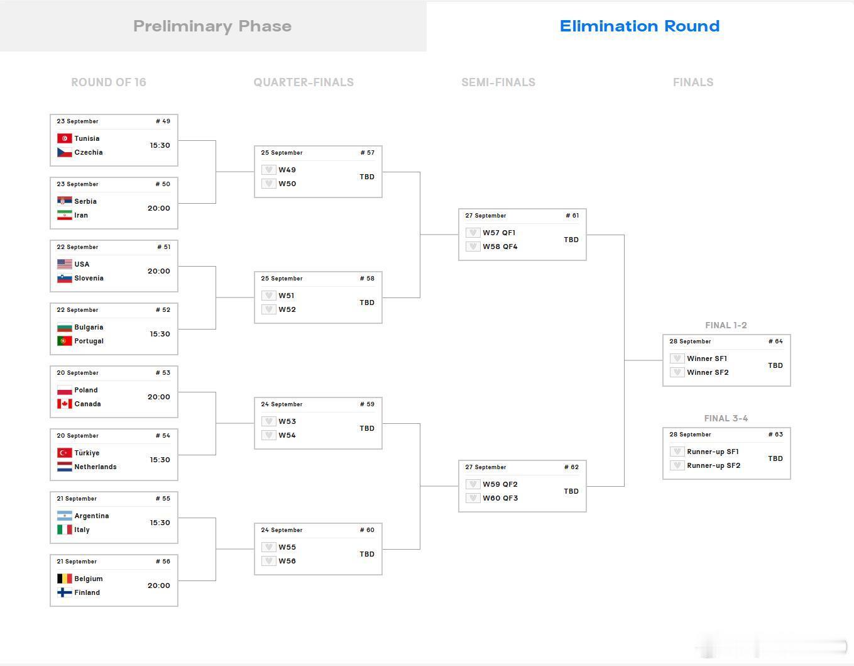Click the Winner SF1 placeholder icon
The height and width of the screenshot is (666, 854).
pyautogui.click(x=677, y=358)
